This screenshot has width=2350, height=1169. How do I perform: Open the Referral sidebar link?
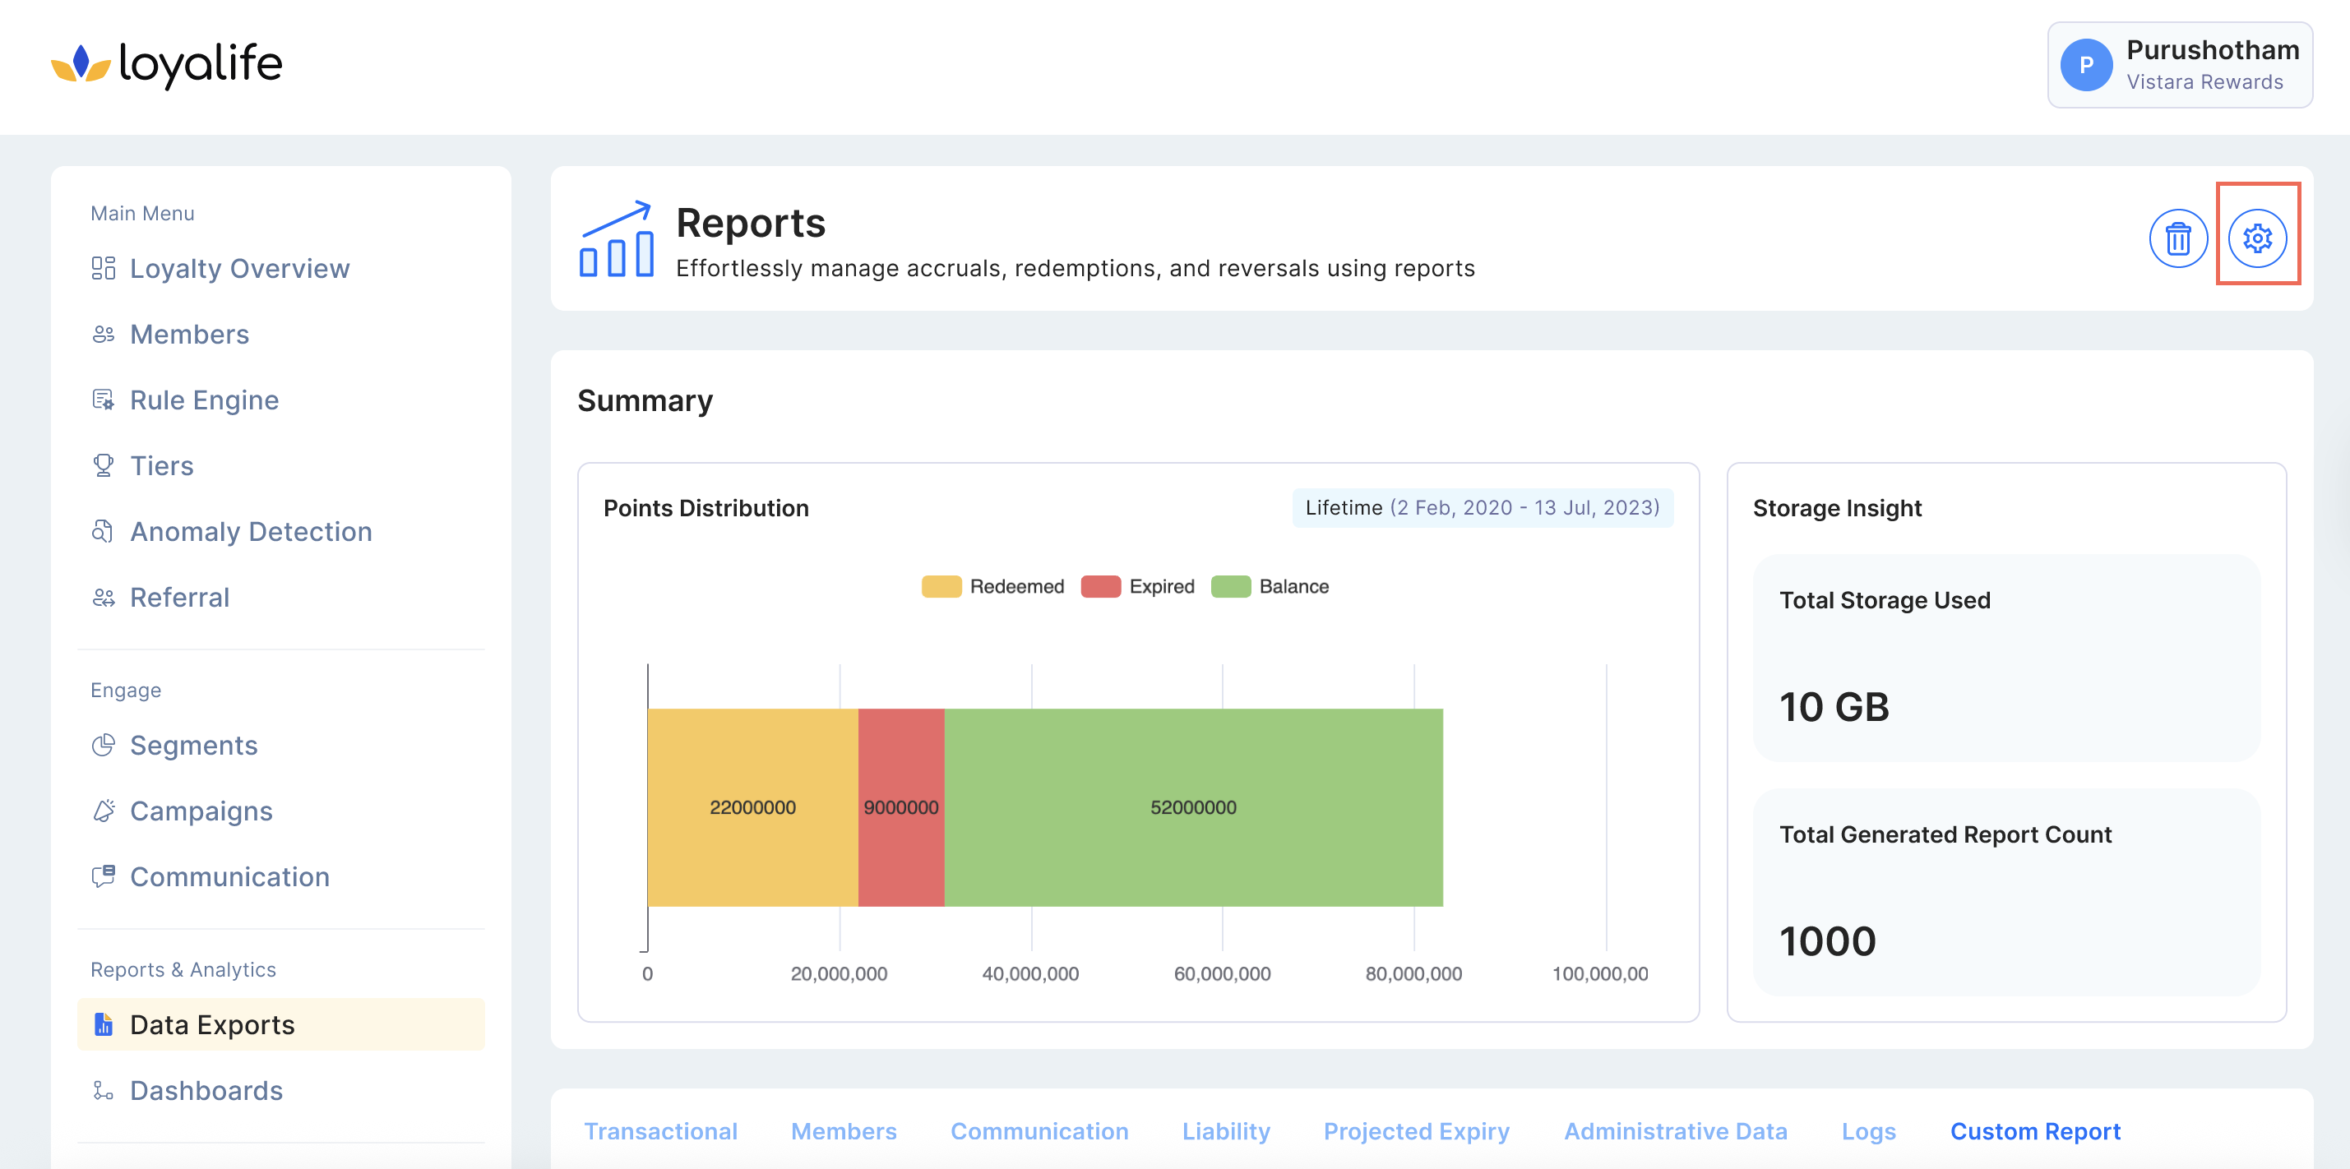tap(178, 596)
